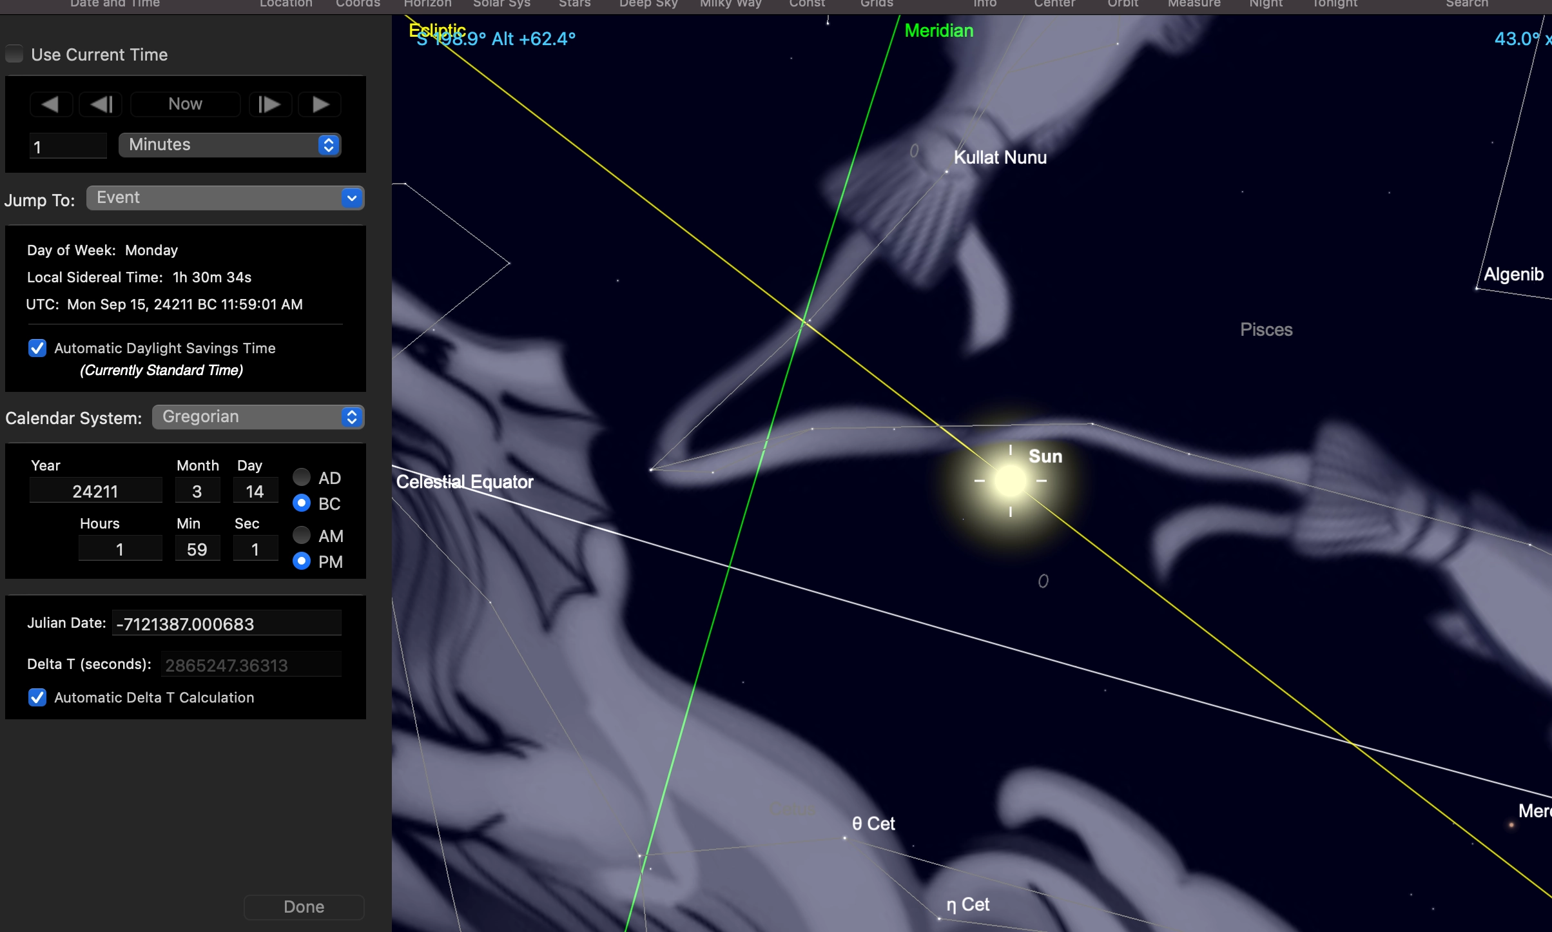Select the Kullat Nunu star
The height and width of the screenshot is (932, 1552).
click(947, 171)
